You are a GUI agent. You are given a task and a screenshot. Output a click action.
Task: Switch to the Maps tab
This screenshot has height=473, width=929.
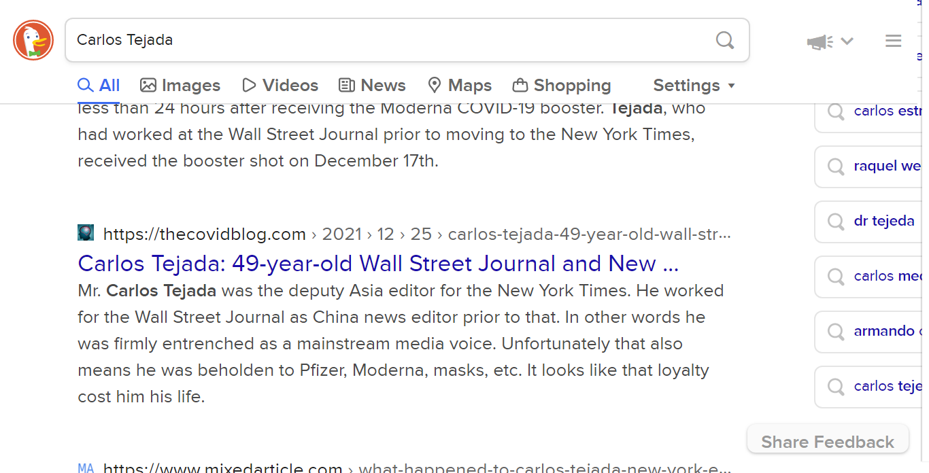[x=460, y=85]
